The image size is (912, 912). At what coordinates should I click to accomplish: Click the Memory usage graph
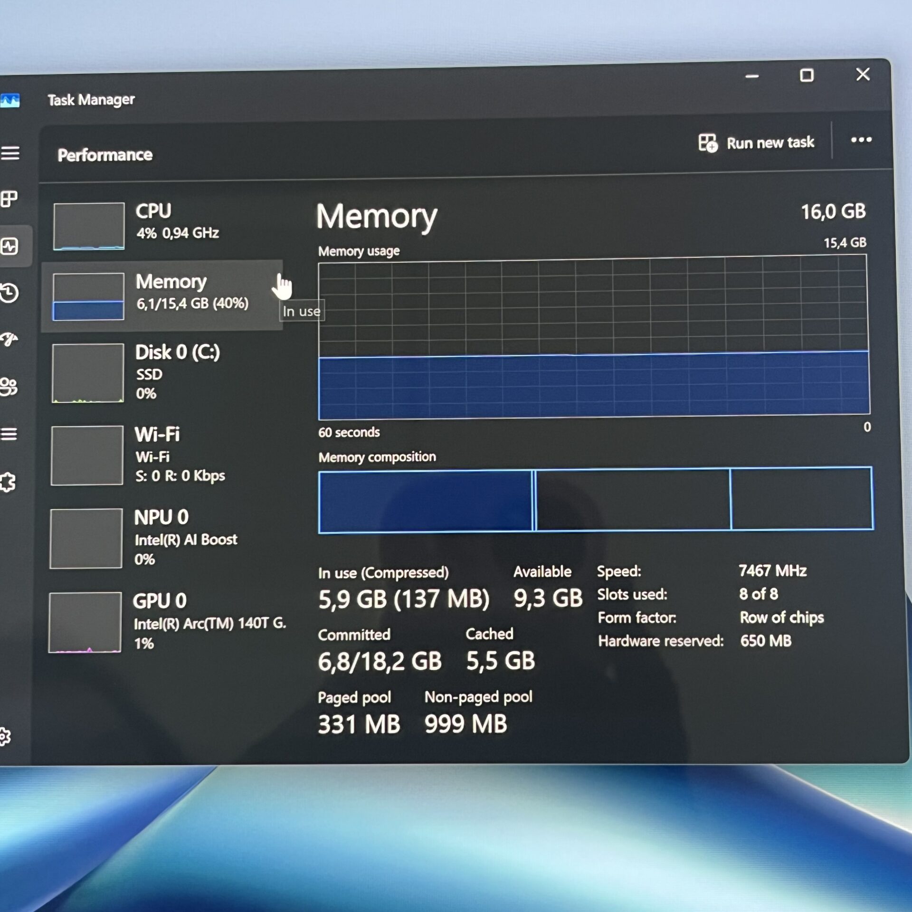click(594, 338)
